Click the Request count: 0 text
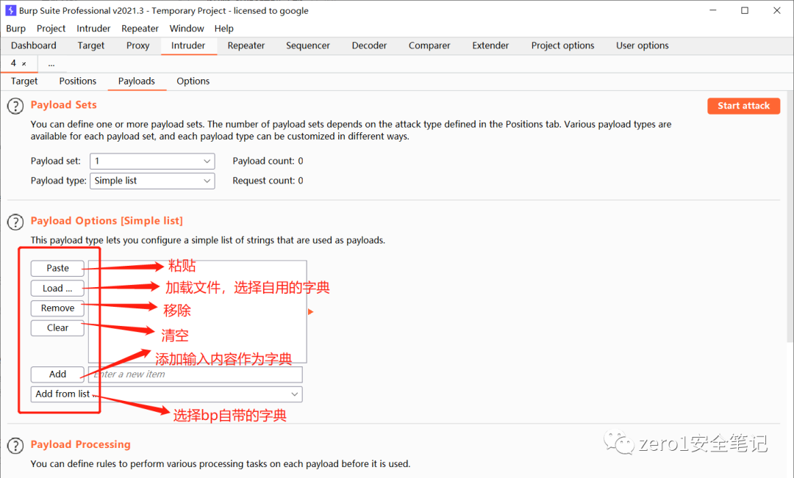 pos(268,181)
